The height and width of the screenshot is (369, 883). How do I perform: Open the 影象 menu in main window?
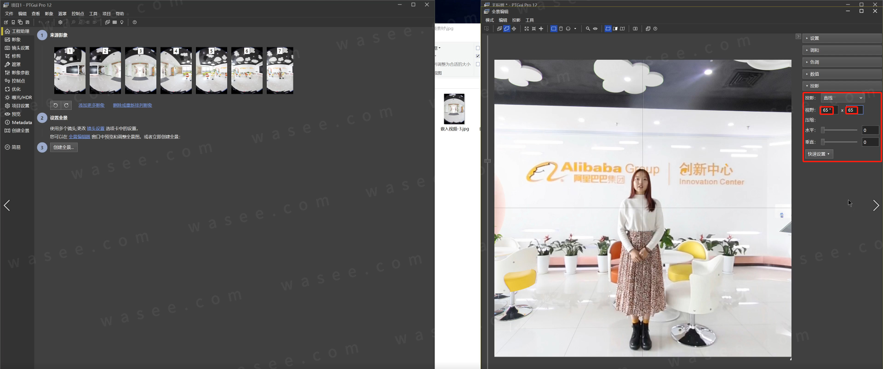coord(49,14)
